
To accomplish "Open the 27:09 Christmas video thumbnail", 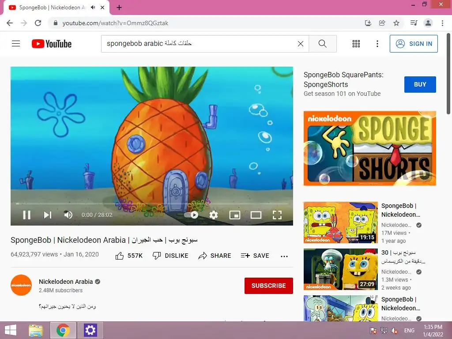I will (340, 269).
